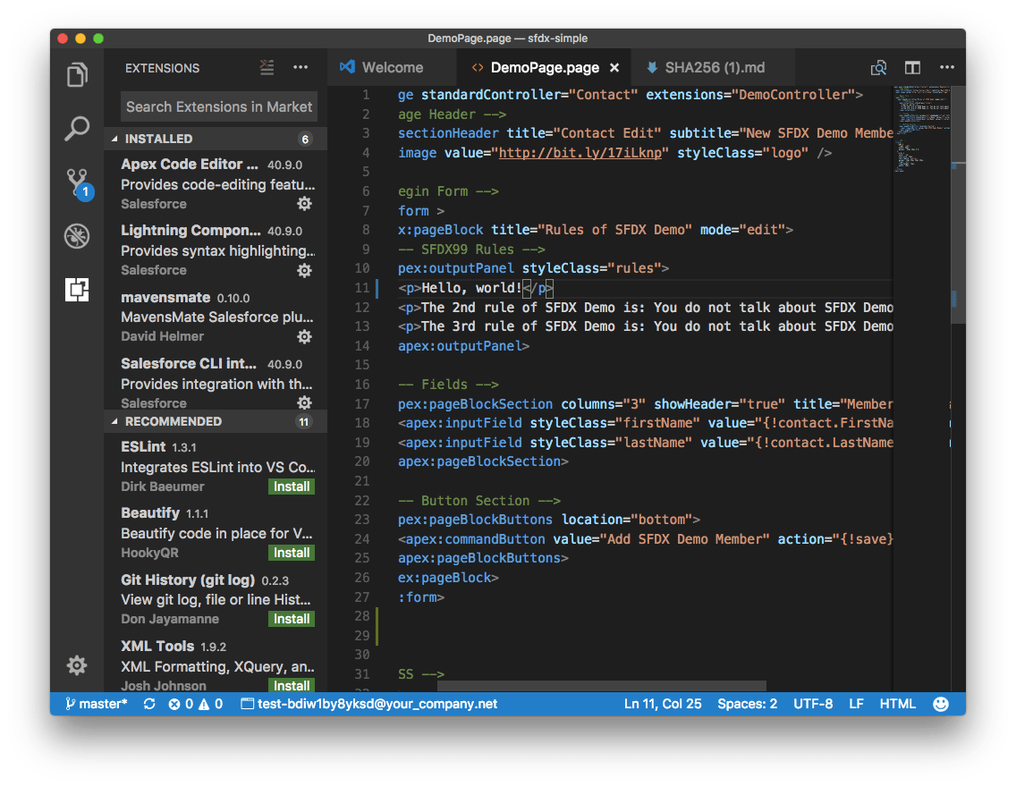The image size is (1016, 787).
Task: Open the master branch picker
Action: point(96,704)
